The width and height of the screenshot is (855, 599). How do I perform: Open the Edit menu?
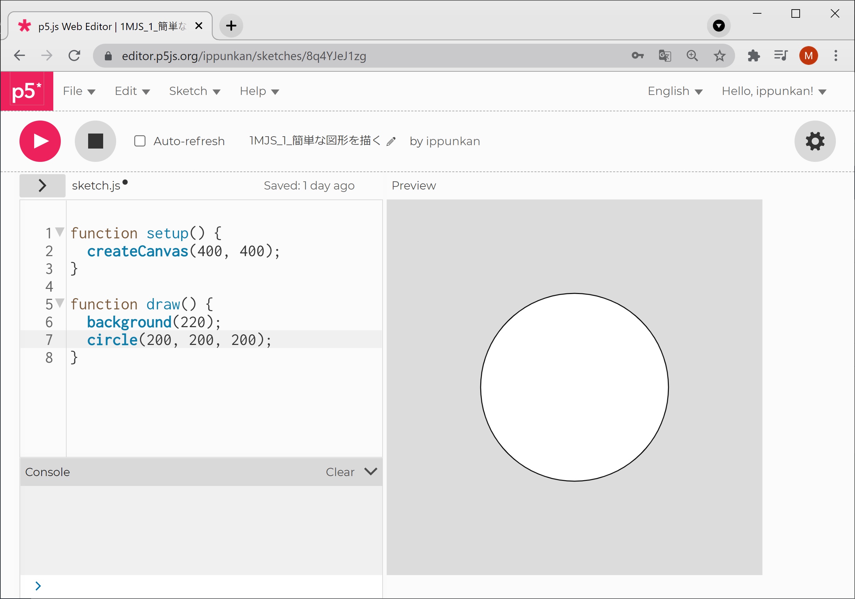(x=132, y=91)
